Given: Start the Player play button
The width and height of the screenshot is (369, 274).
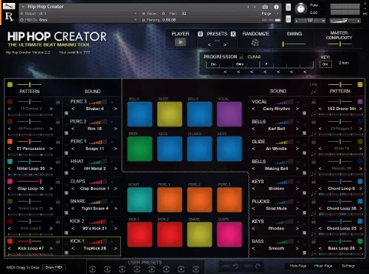Looking at the screenshot, I should (180, 42).
